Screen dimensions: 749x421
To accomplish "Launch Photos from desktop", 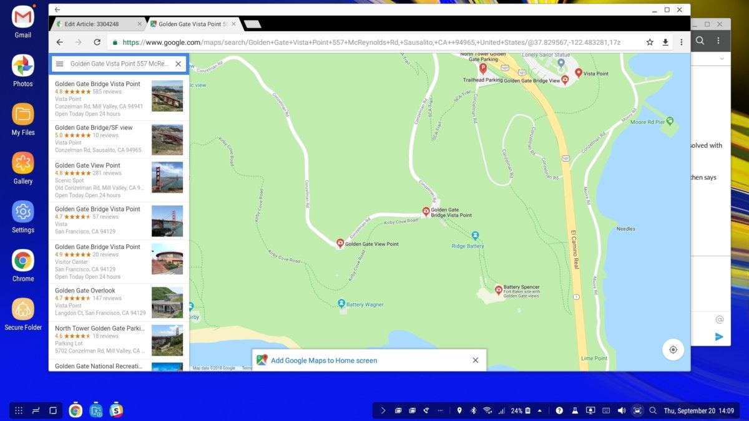I will click(x=23, y=70).
